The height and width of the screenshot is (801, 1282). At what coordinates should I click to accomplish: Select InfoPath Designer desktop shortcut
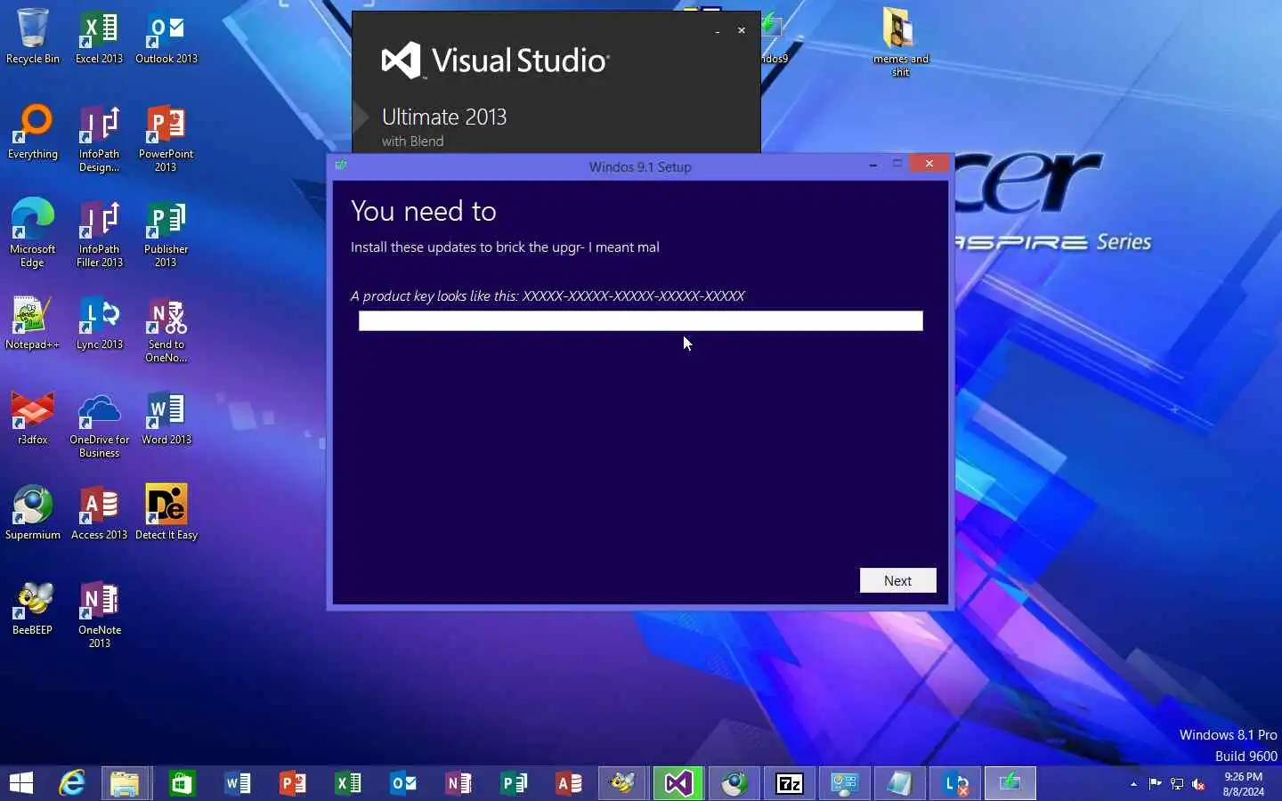point(99,138)
